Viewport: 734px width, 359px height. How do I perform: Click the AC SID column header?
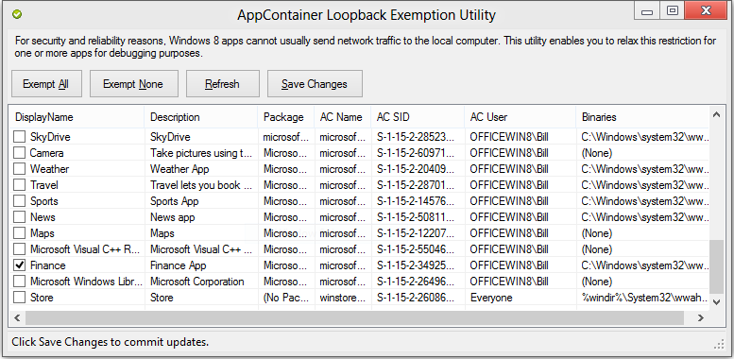pos(418,117)
